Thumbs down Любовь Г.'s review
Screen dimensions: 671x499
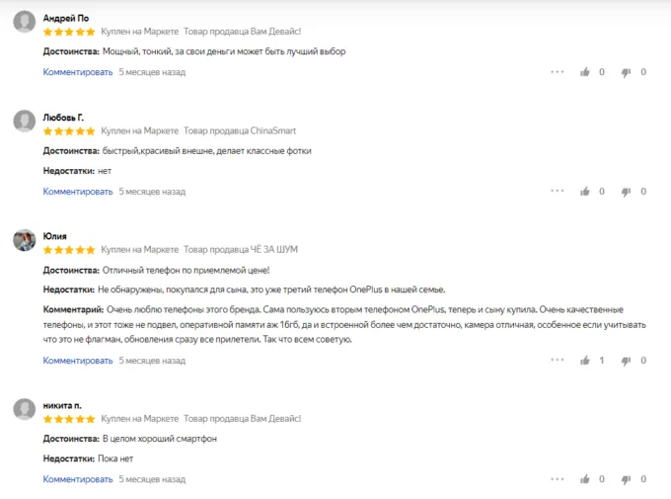[626, 192]
